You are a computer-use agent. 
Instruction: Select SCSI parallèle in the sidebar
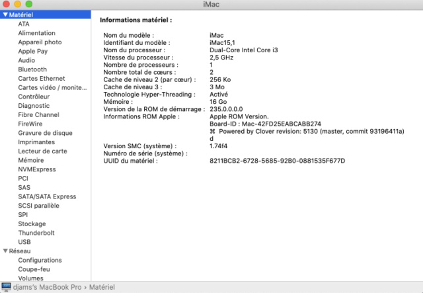click(x=38, y=206)
